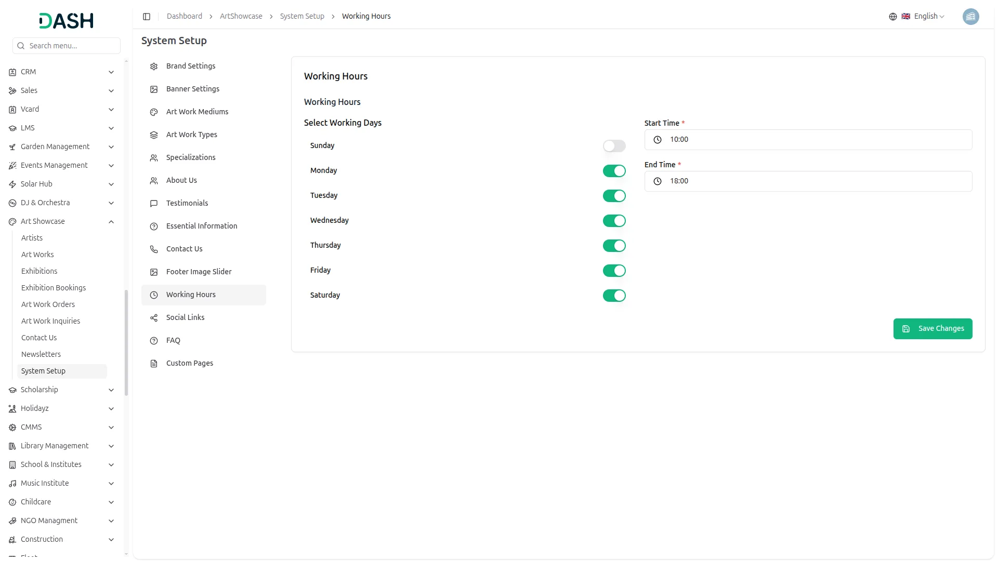Click the globe language icon

click(892, 17)
